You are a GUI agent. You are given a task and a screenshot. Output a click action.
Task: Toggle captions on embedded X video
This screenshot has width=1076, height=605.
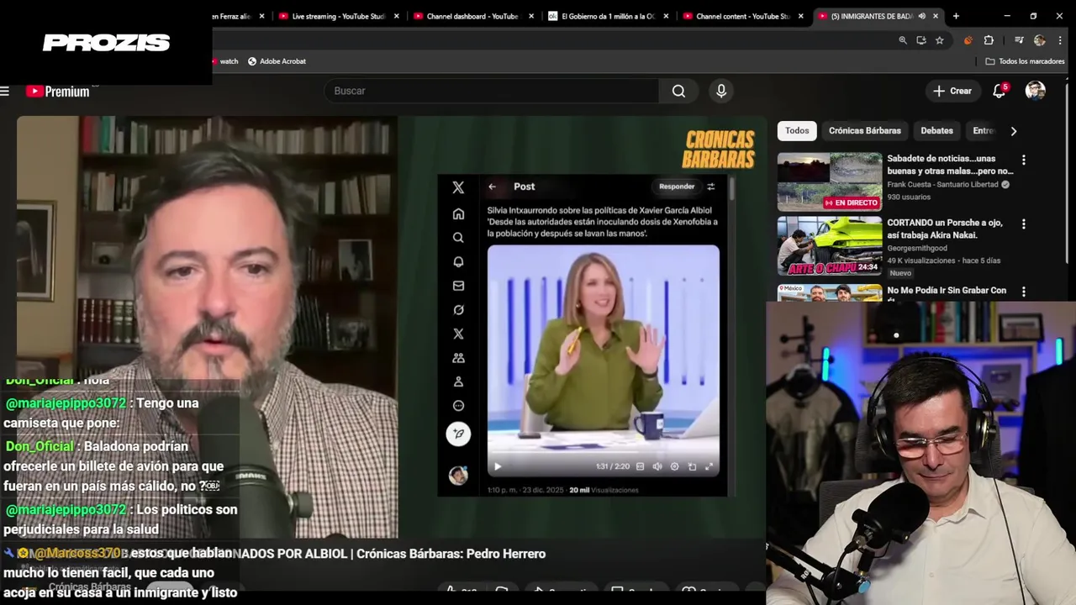coord(640,466)
